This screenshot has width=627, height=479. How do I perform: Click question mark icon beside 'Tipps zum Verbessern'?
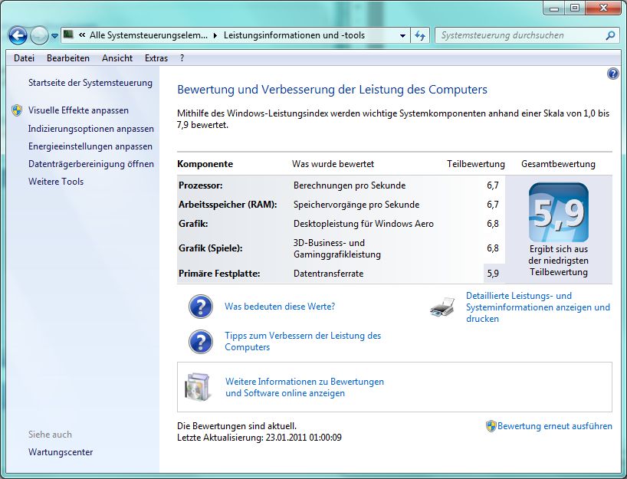coord(201,342)
